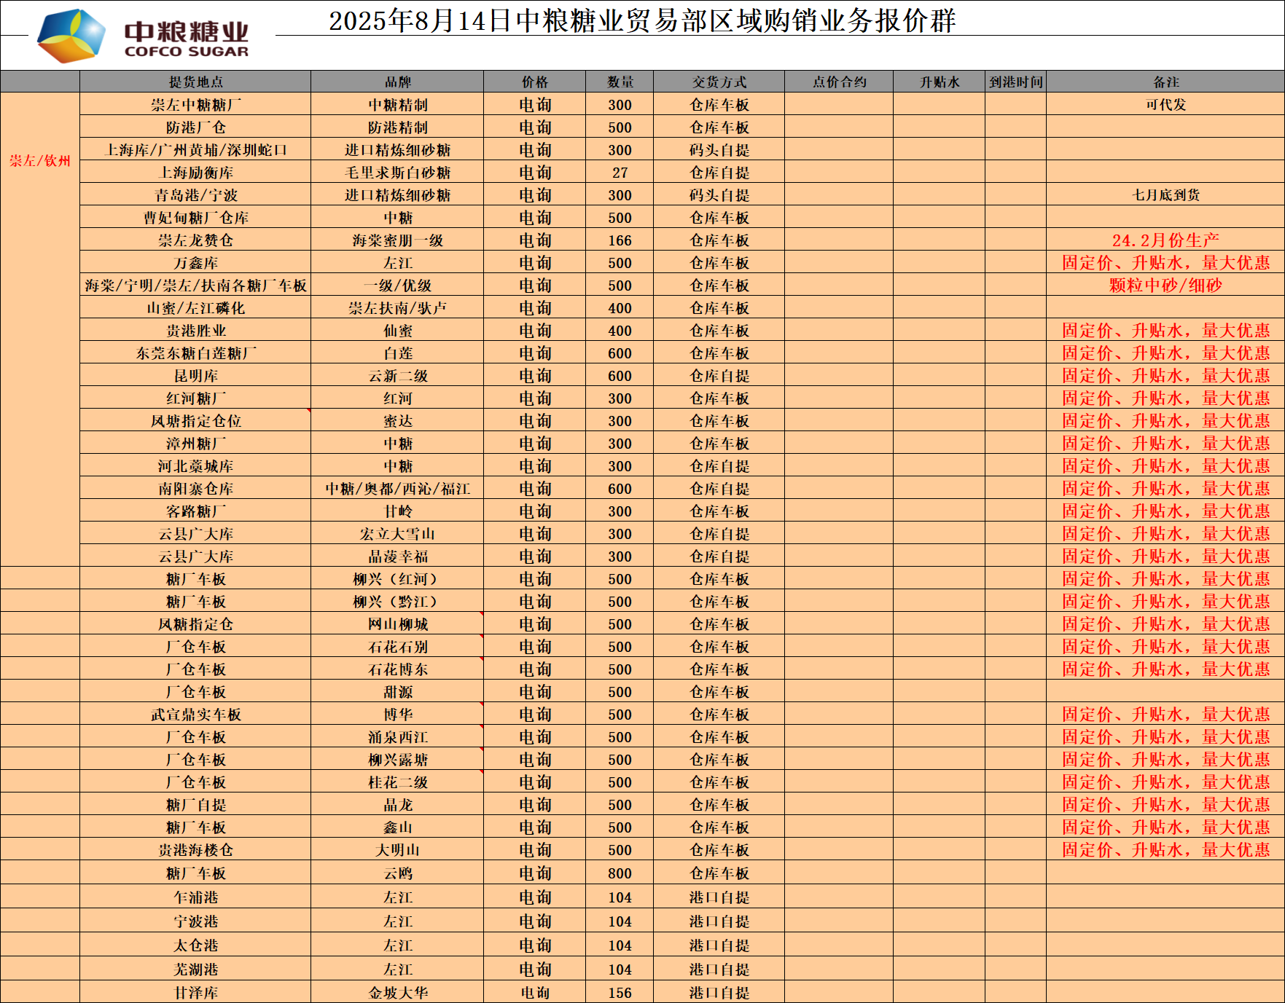The image size is (1285, 1003).
Task: Select the 品牌 column header
Action: 397,82
